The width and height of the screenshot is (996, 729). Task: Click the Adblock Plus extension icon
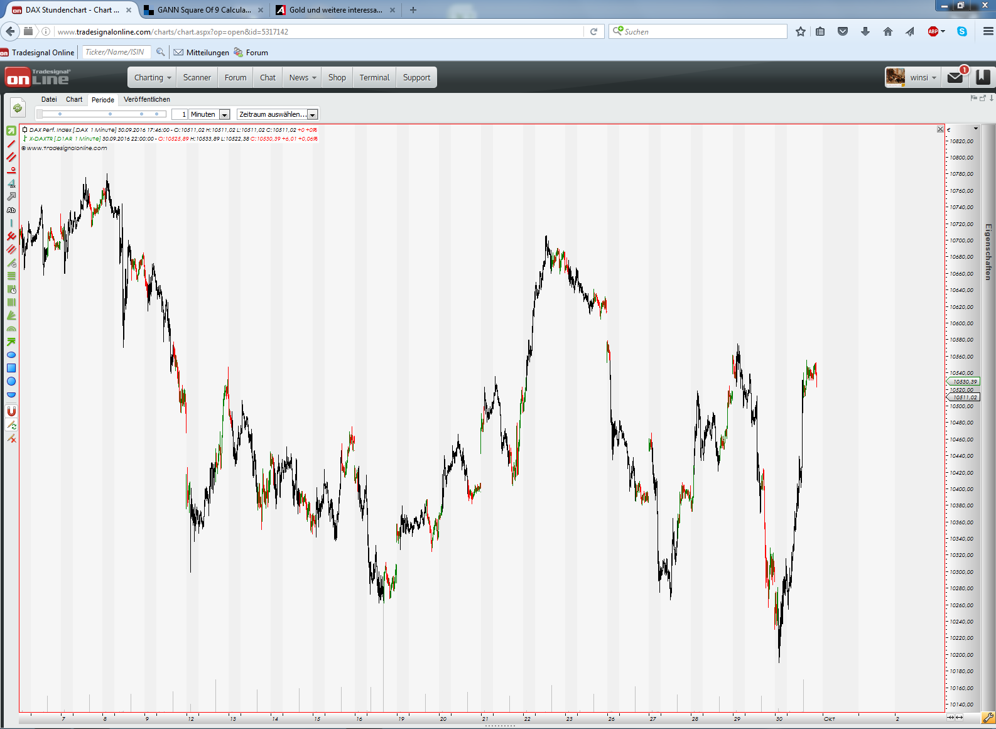(933, 31)
